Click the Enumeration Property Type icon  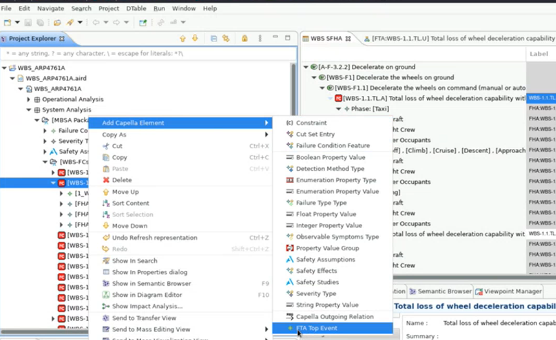(290, 180)
